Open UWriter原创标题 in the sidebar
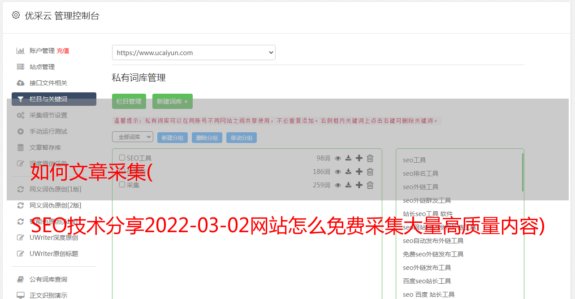The image size is (575, 299). click(x=54, y=254)
